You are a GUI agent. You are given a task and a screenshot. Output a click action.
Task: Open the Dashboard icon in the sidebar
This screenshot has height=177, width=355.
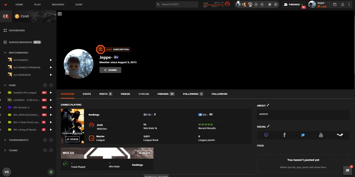pos(5,30)
